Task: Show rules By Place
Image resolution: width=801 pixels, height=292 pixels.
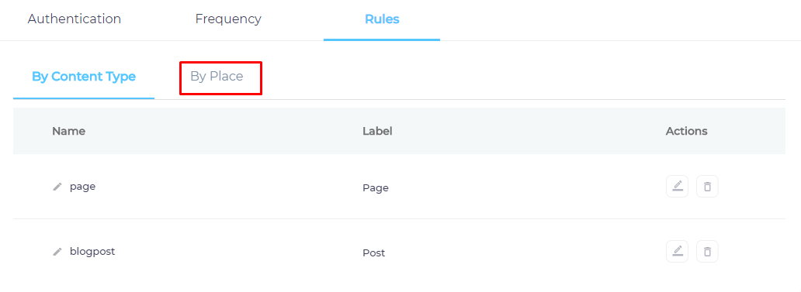Action: point(217,77)
